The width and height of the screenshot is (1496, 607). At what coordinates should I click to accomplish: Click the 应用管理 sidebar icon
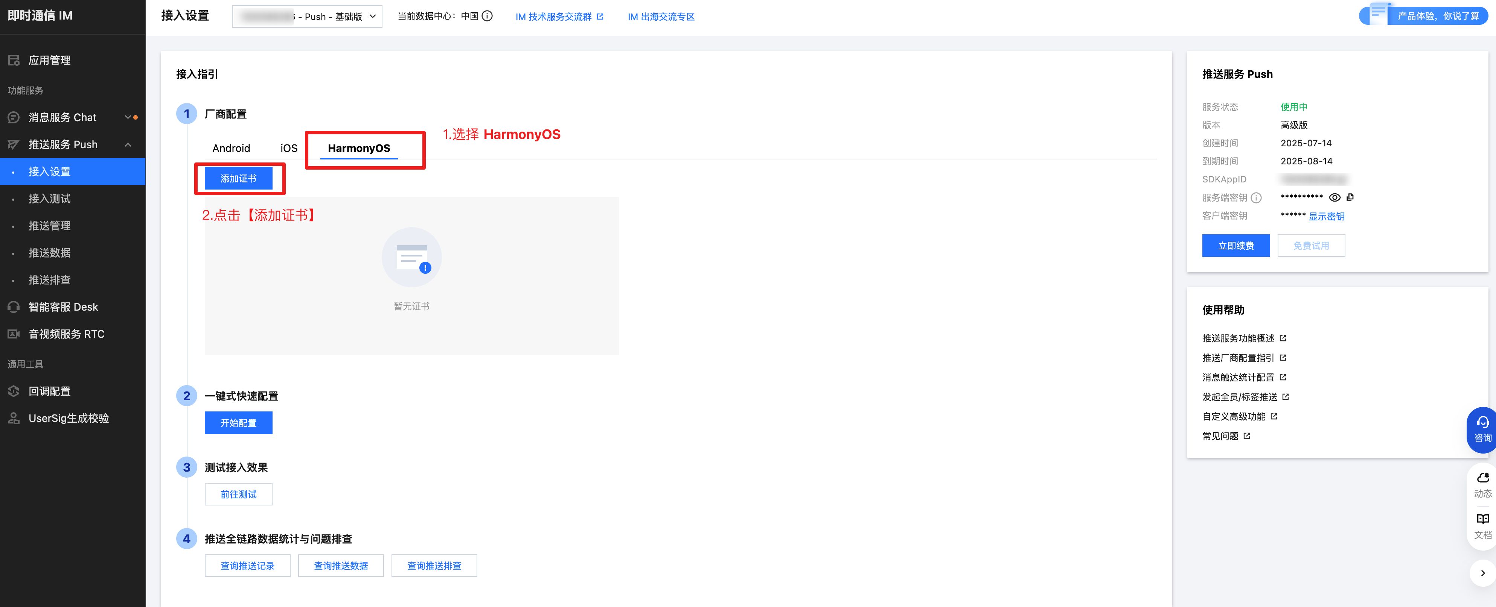tap(14, 60)
